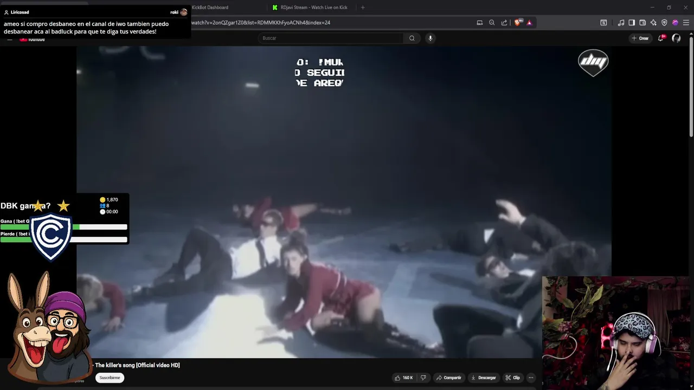Click the shield C club logo overlay
Image resolution: width=694 pixels, height=390 pixels.
tap(51, 237)
